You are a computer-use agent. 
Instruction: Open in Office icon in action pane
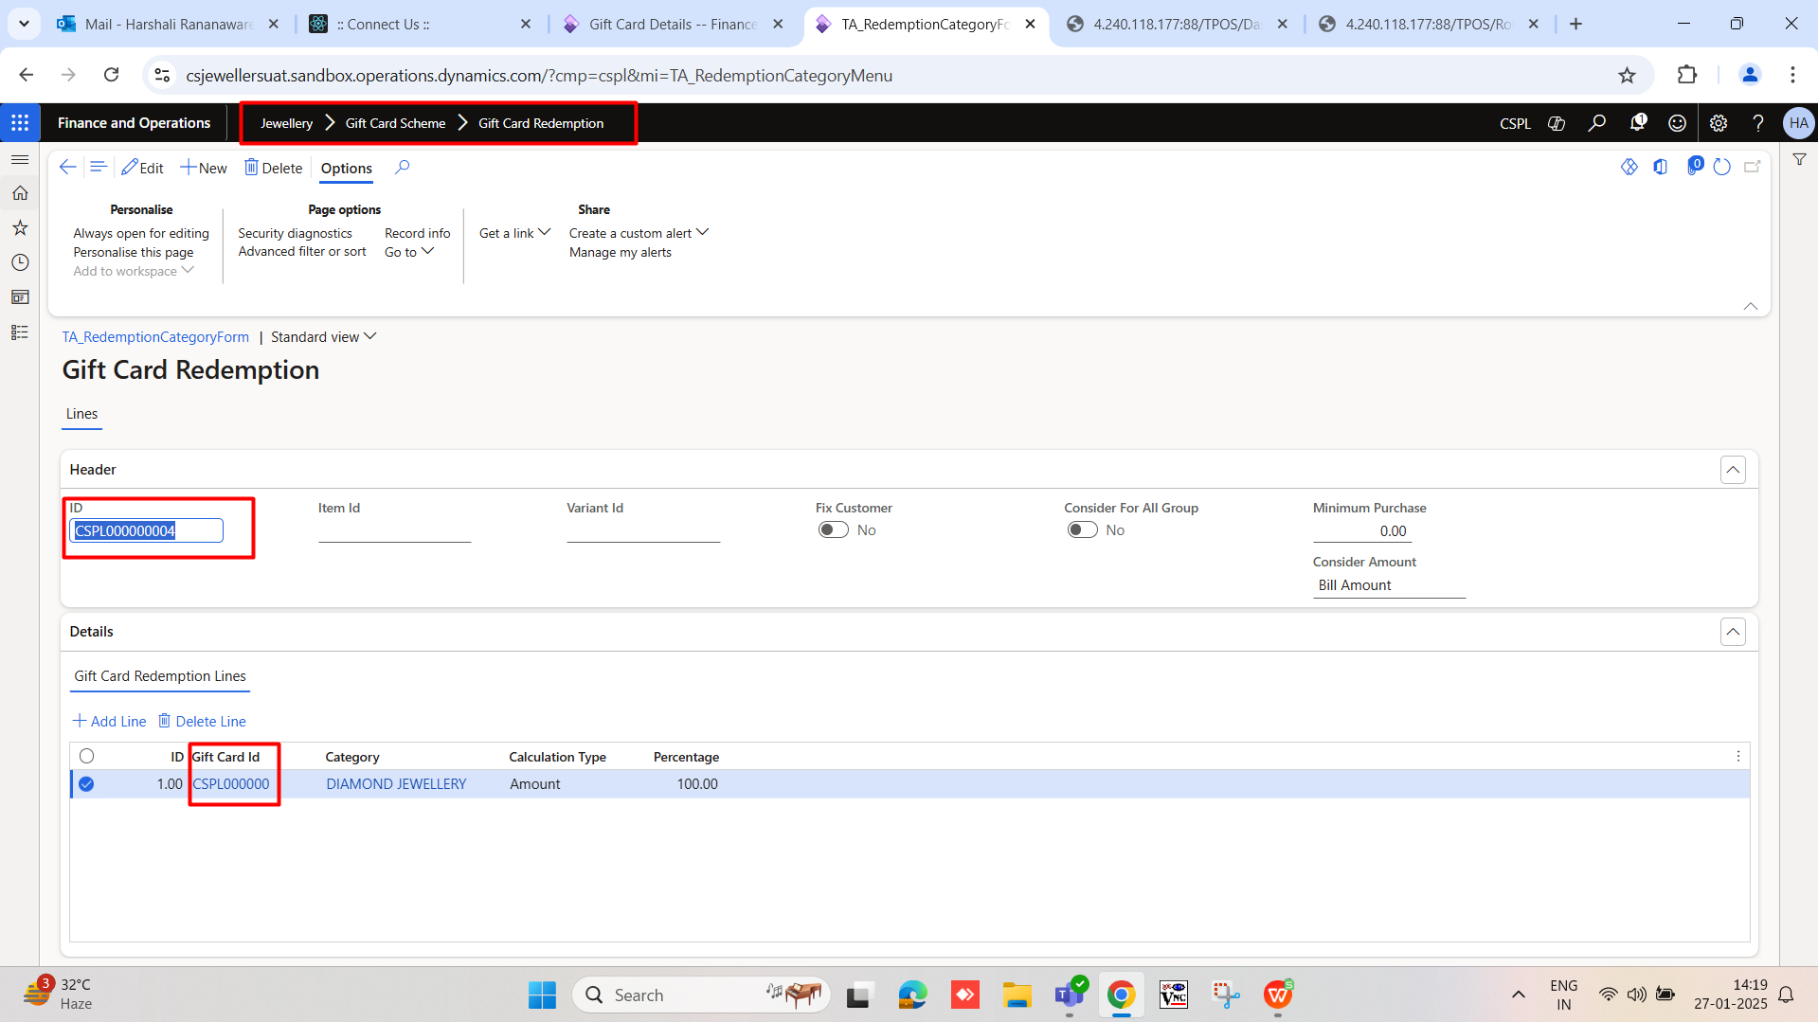click(1661, 167)
